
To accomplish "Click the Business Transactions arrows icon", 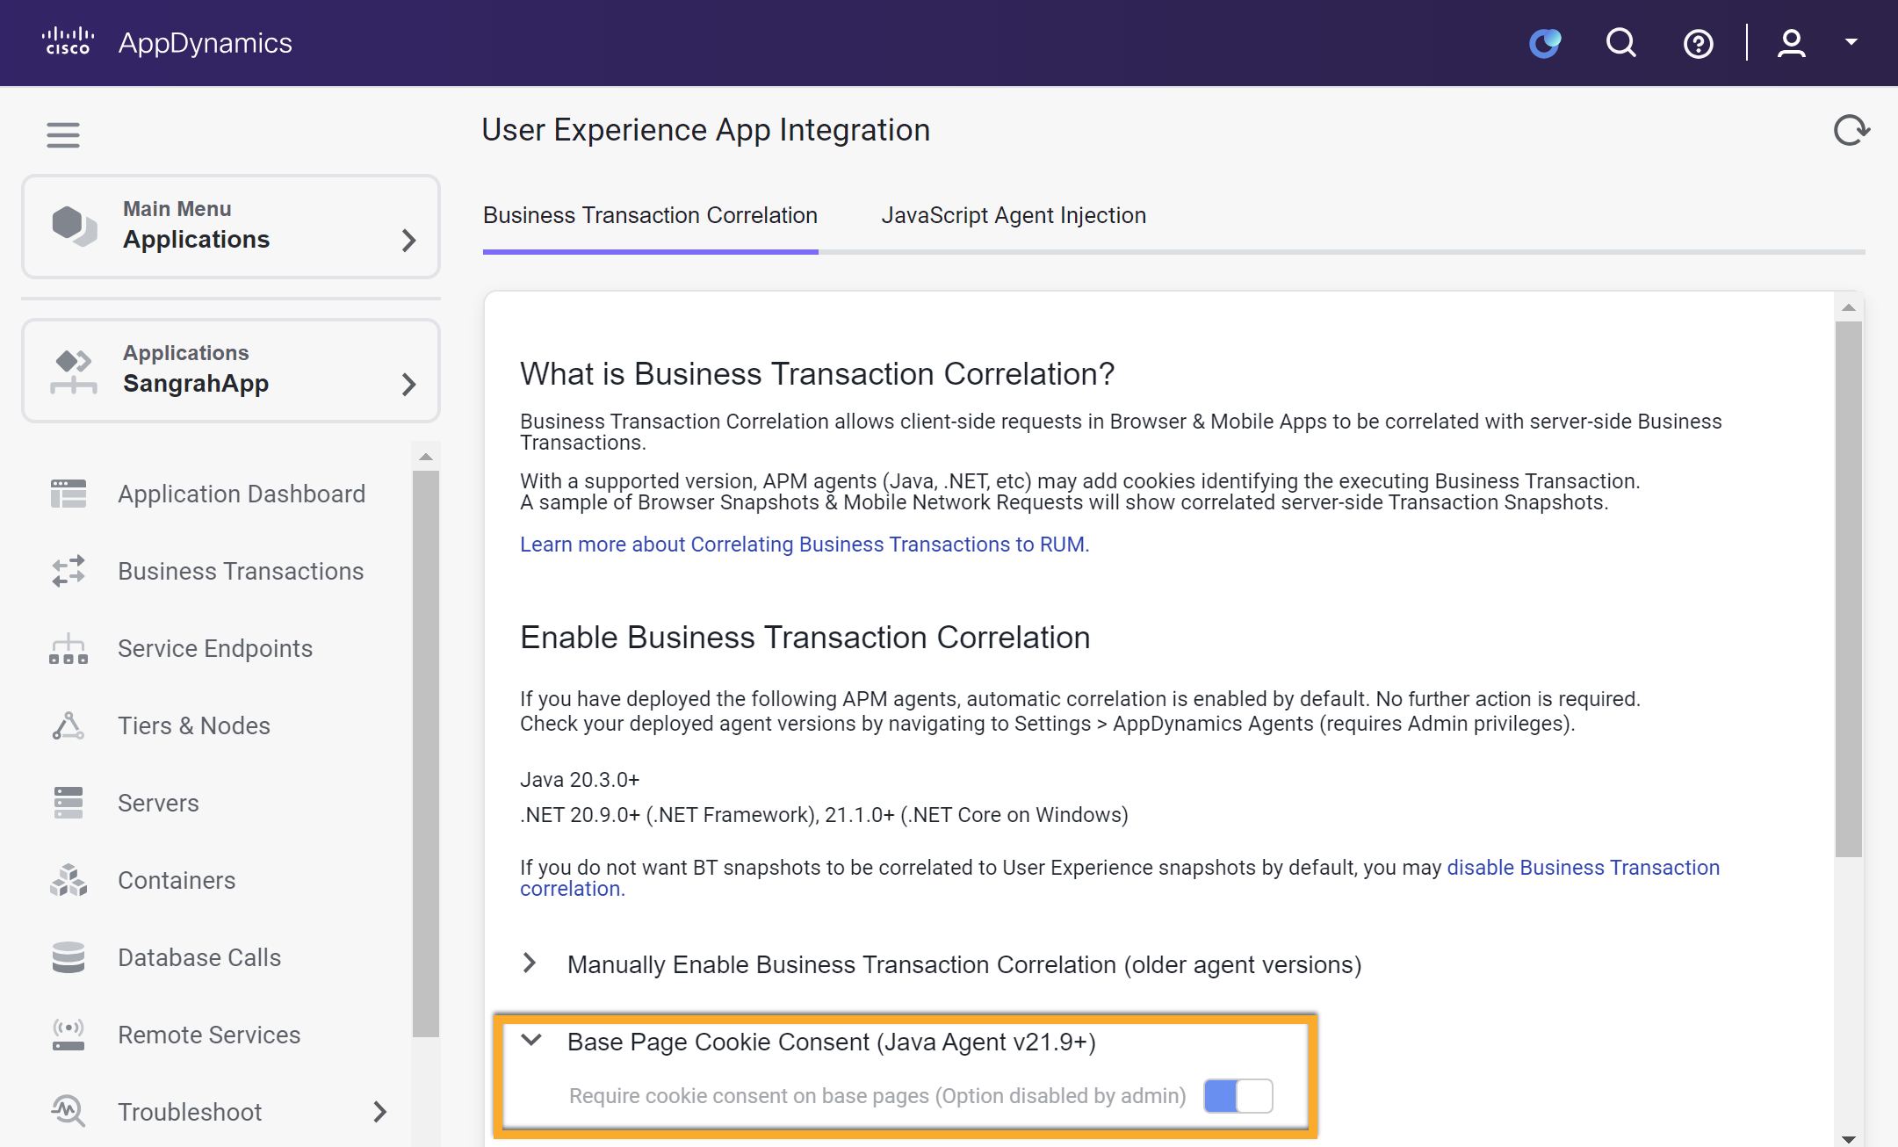I will pos(69,571).
